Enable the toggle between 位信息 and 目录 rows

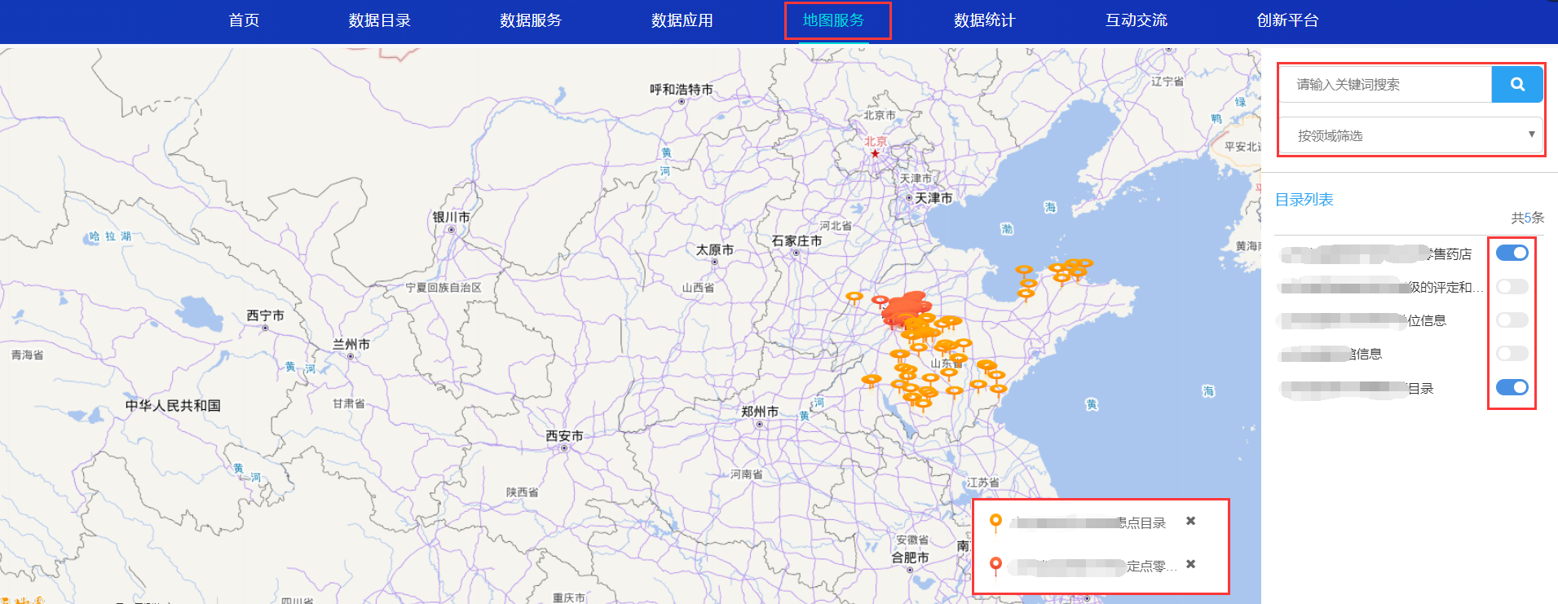coord(1512,354)
